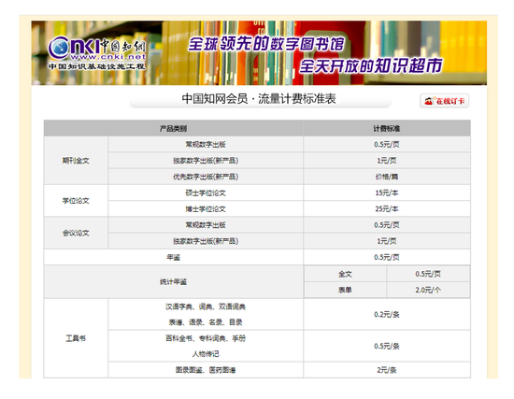Image resolution: width=514 pixels, height=399 pixels.
Task: Click the 全球领先的数字图书馆 slogan in banner
Action: click(265, 44)
